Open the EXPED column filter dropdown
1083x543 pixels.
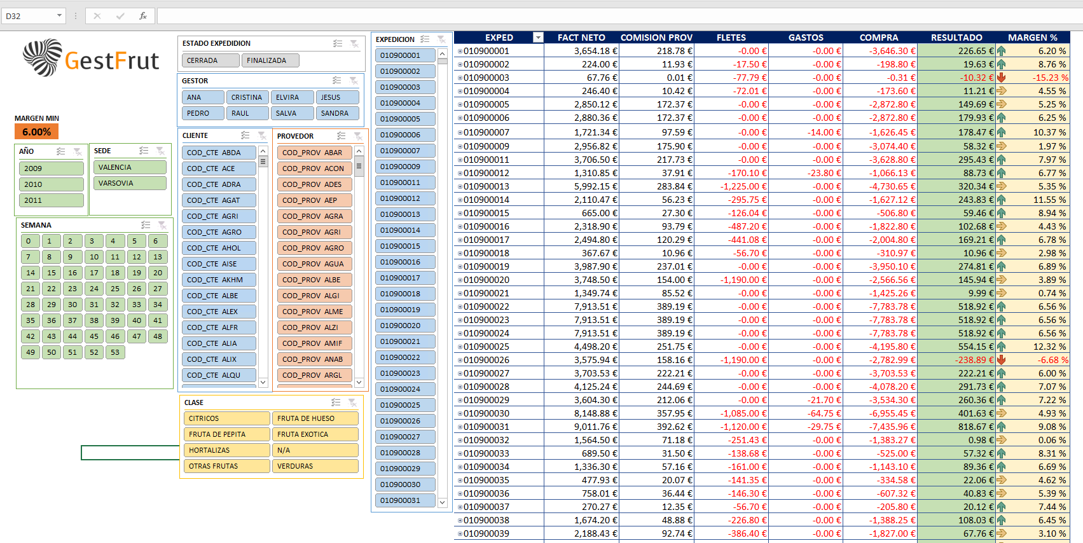coord(538,38)
